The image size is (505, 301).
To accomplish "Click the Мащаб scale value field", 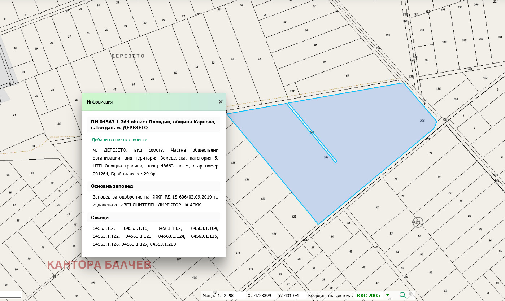I will click(x=229, y=295).
